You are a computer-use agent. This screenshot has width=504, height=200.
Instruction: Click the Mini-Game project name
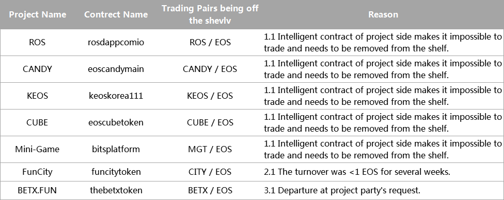(37, 149)
